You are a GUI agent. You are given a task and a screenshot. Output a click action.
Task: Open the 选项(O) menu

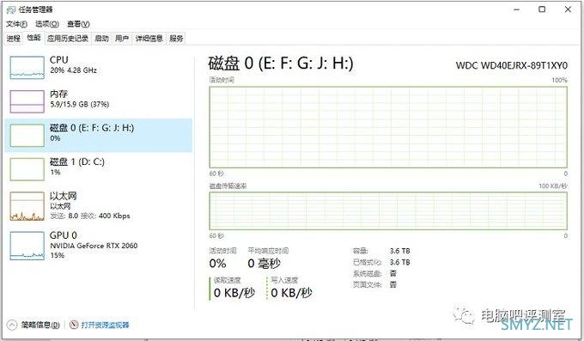[x=47, y=24]
